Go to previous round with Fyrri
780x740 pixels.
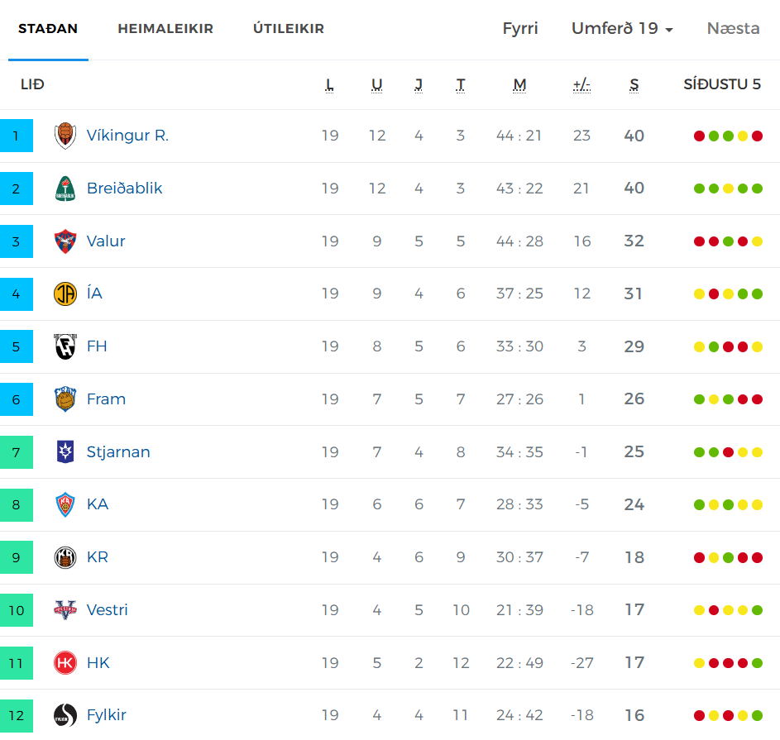(x=520, y=29)
